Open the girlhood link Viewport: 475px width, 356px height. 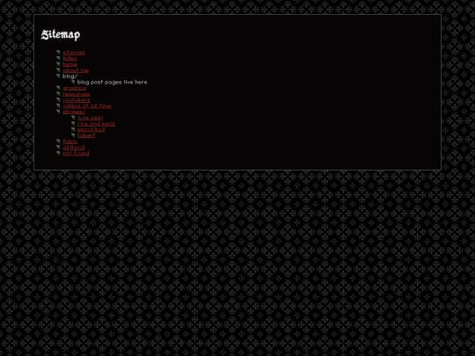[74, 148]
